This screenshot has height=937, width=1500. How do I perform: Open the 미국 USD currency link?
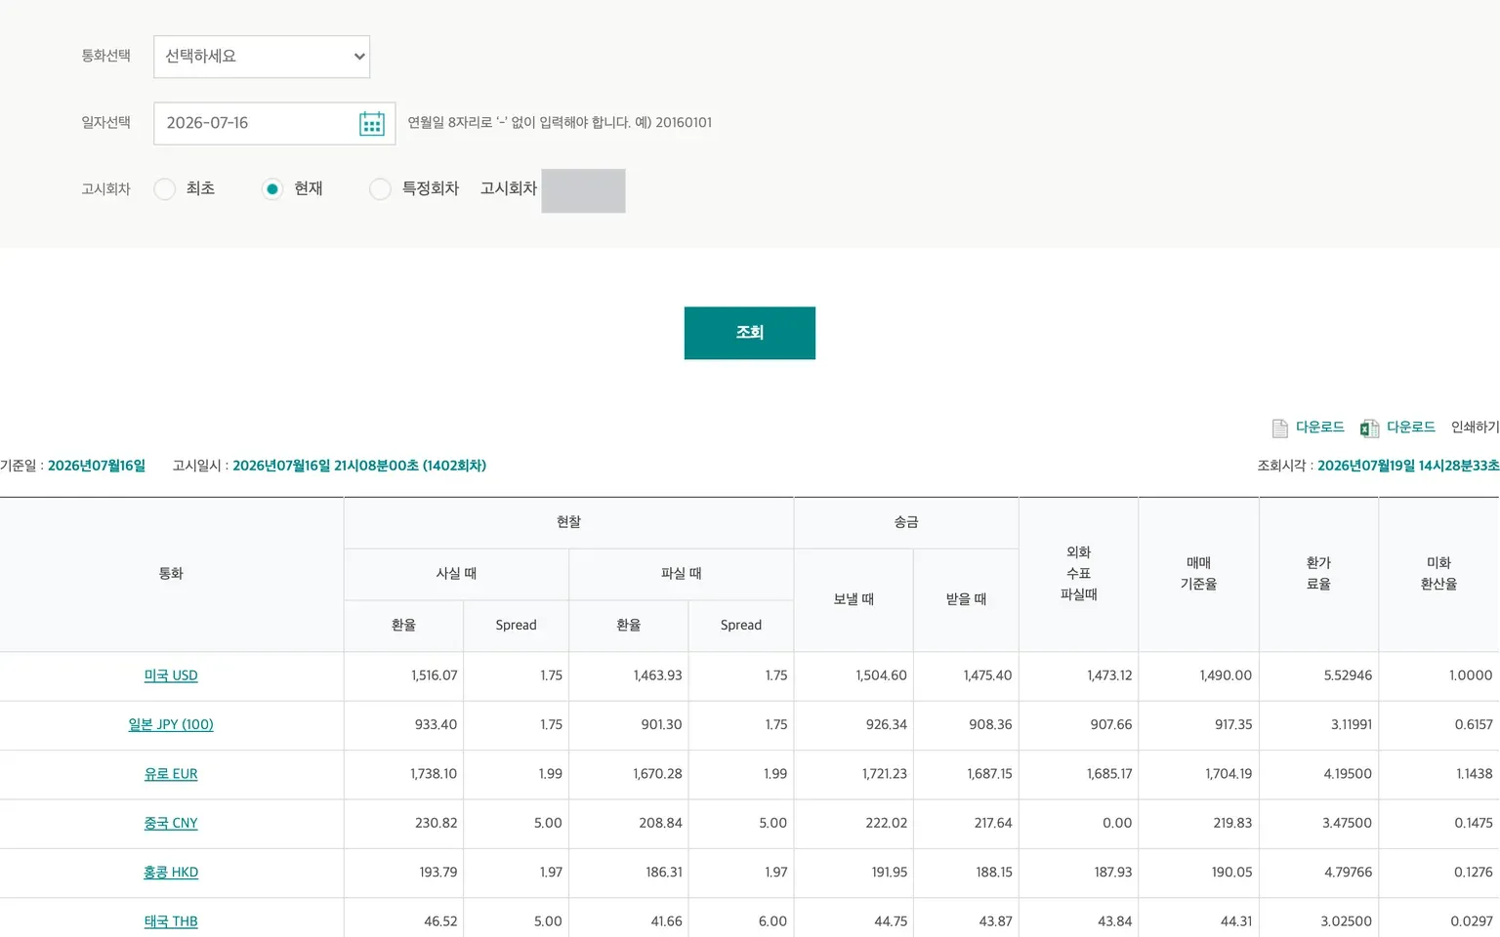tap(171, 675)
